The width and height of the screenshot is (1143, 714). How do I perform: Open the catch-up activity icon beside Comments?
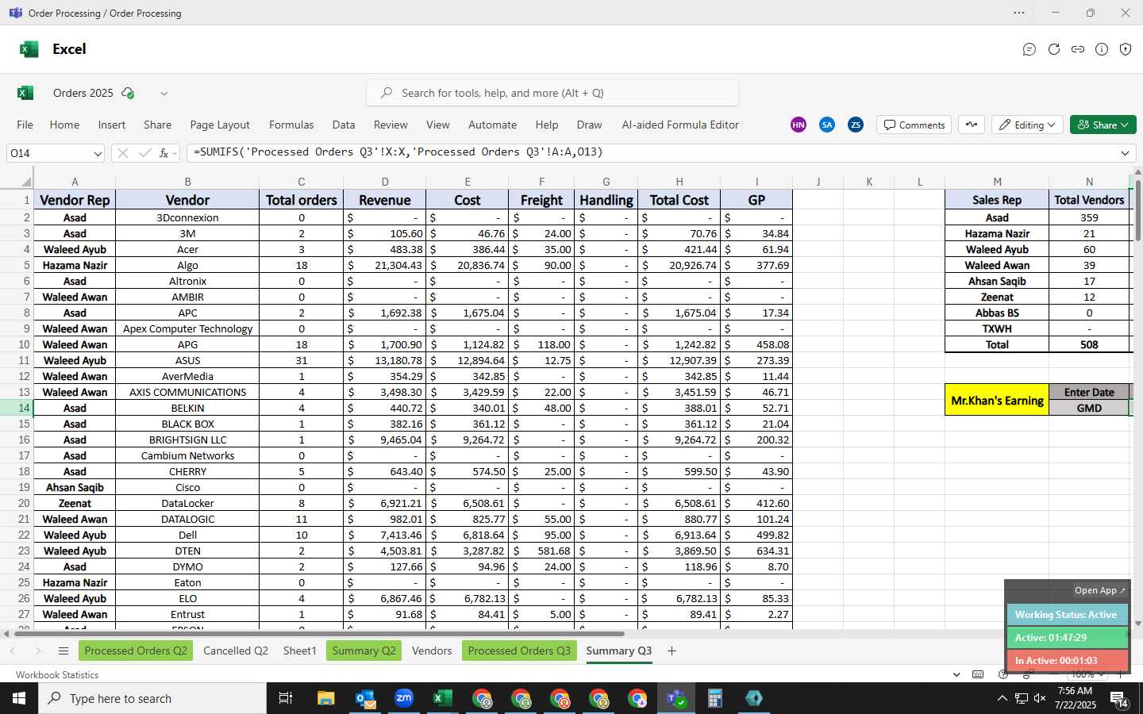pos(972,125)
